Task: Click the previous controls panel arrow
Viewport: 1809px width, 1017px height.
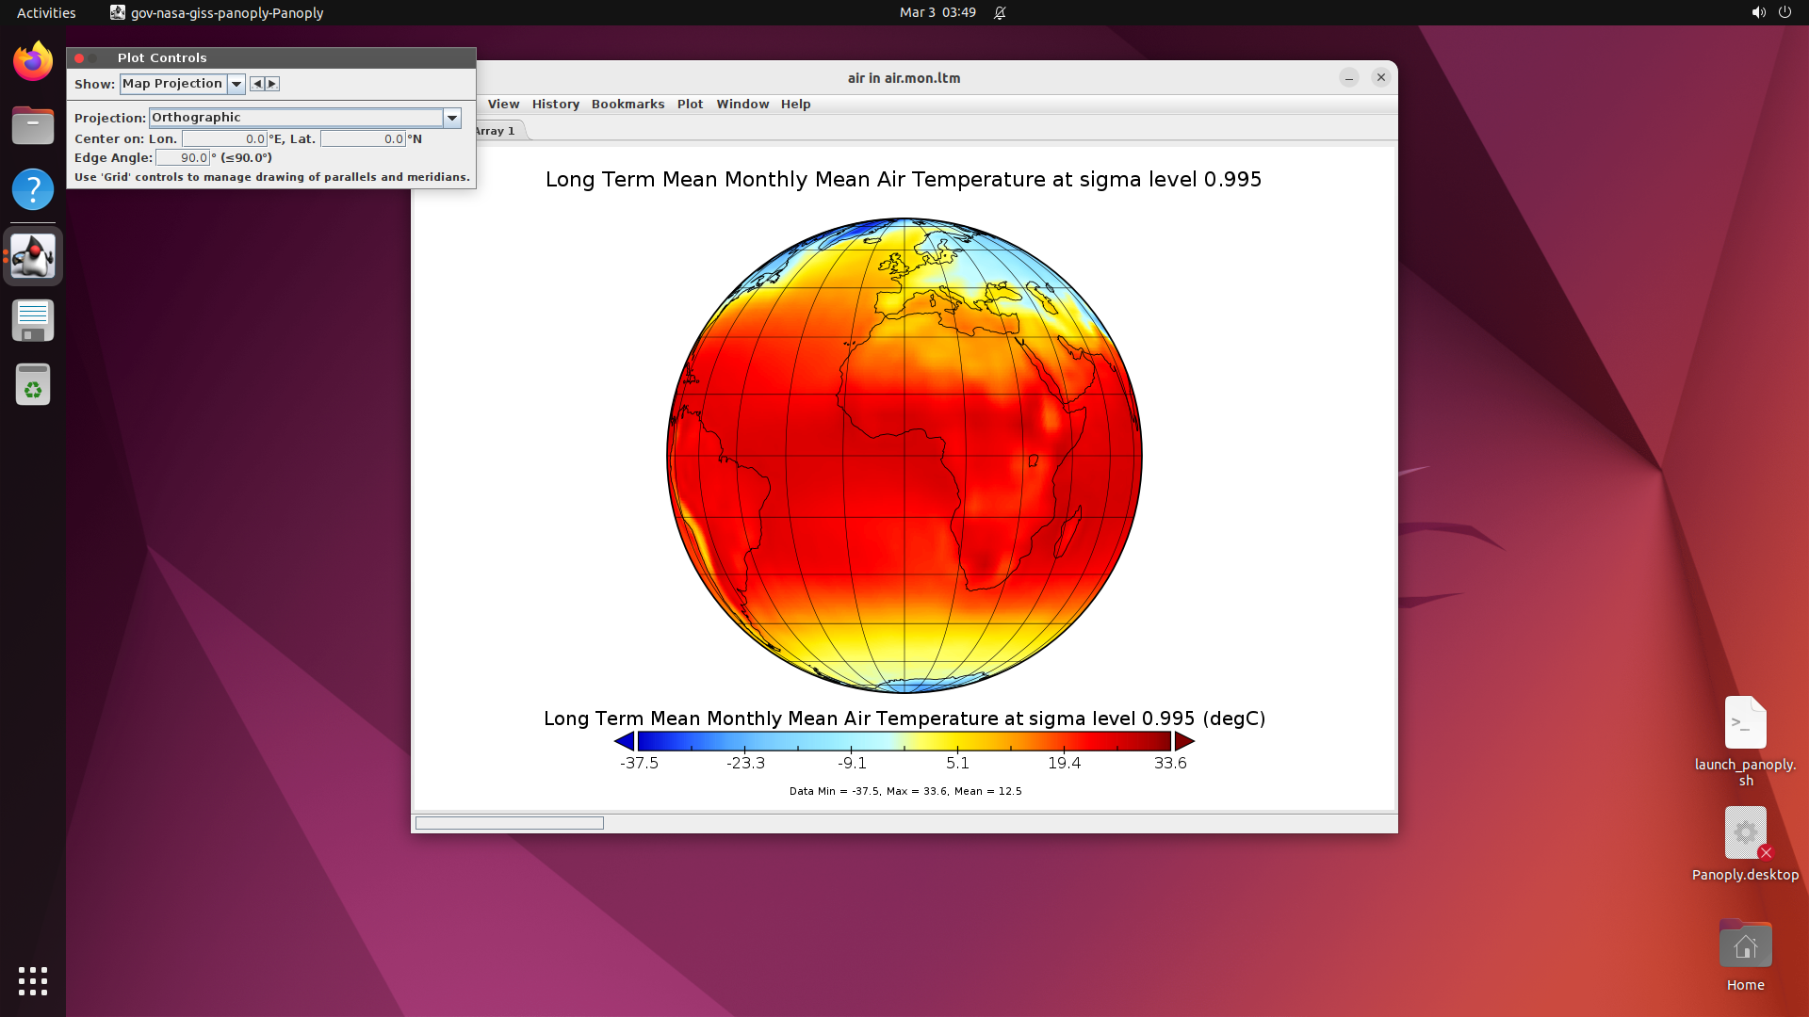Action: pos(256,84)
